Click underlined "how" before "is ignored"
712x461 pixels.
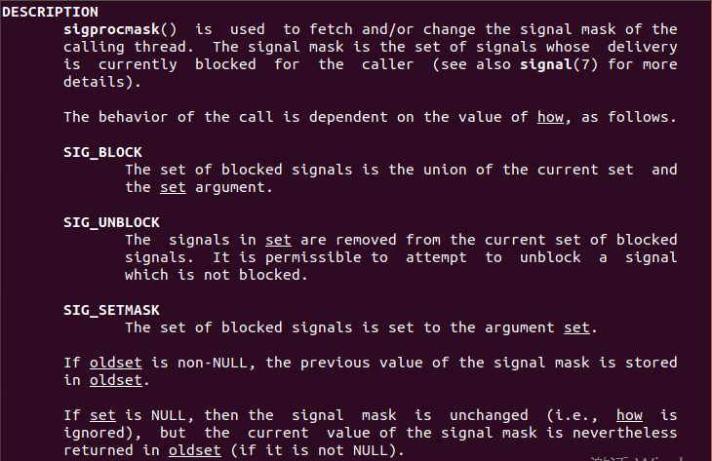coord(631,415)
